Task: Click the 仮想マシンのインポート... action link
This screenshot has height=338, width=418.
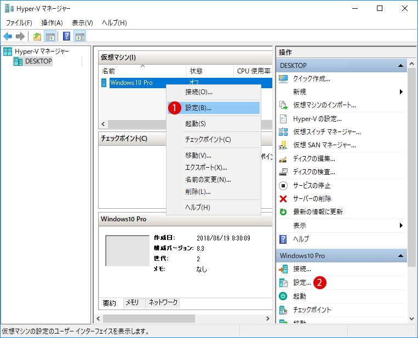Action: (324, 105)
